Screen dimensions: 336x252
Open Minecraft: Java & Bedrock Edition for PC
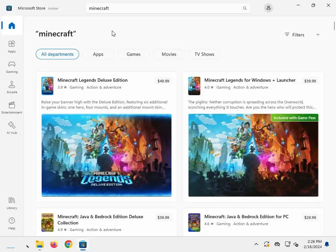(x=246, y=217)
